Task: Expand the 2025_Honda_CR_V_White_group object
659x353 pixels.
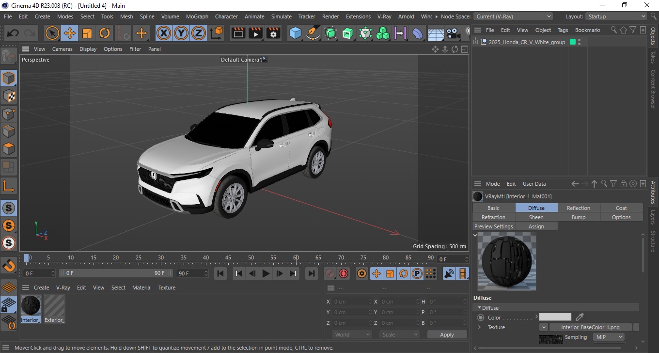Action: coord(476,42)
